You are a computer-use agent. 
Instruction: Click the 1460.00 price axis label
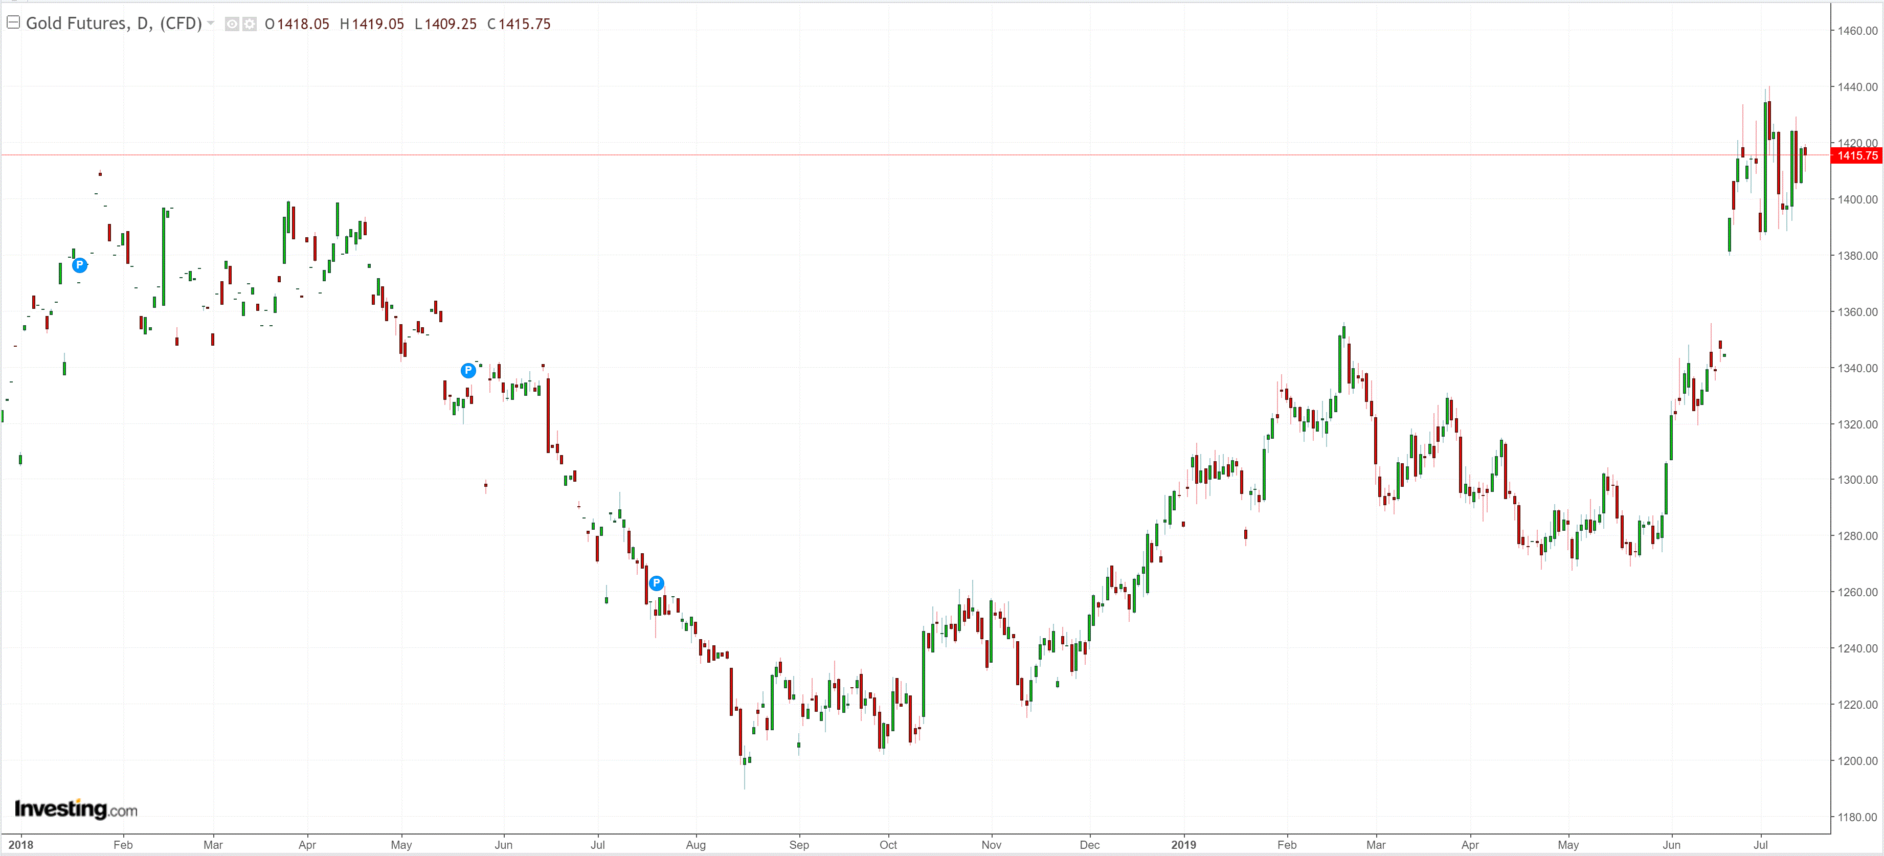[x=1857, y=31]
